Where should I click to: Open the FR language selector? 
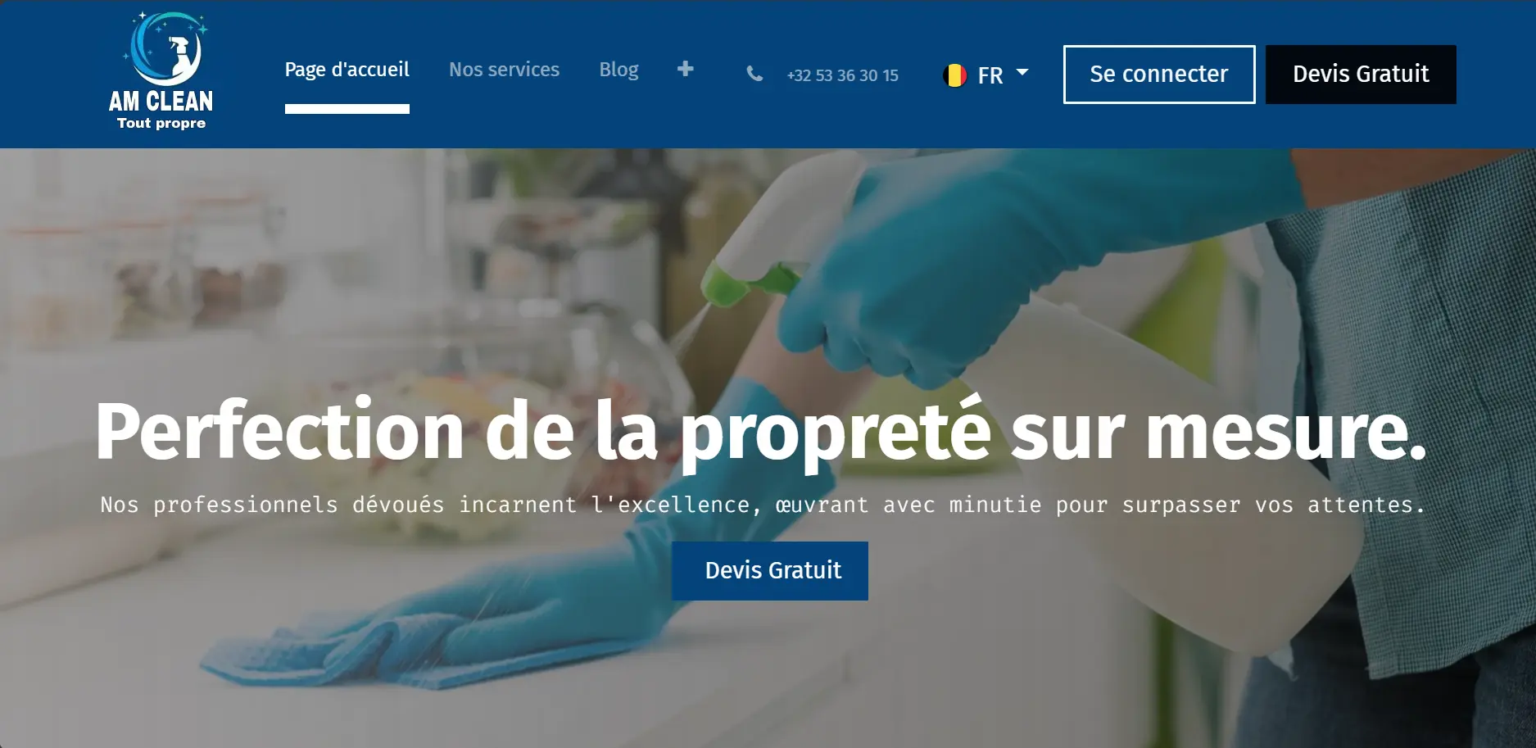[986, 75]
